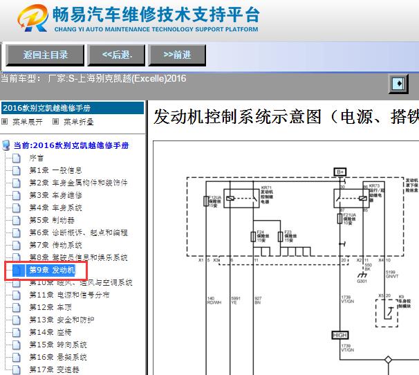Click the page icon next to 第13章
Screen dimensions: 419x375
coord(17,320)
